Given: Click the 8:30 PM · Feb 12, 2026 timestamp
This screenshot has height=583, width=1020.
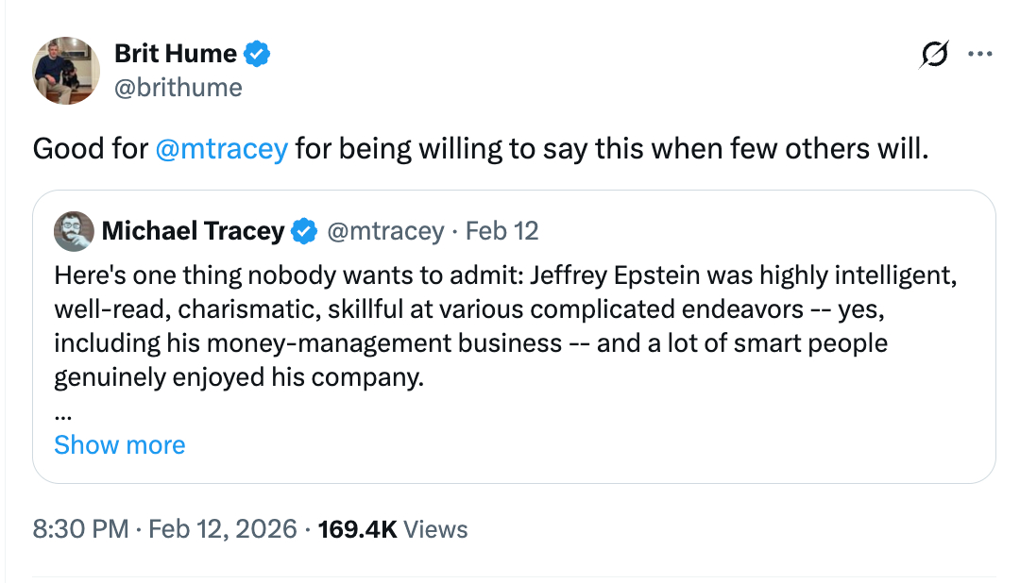Looking at the screenshot, I should [x=164, y=529].
